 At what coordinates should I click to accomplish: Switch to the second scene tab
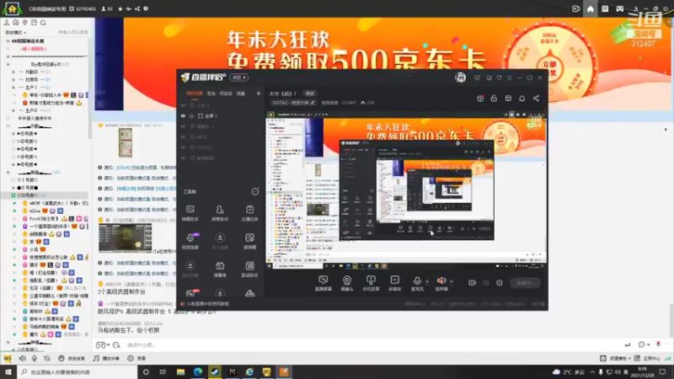(x=211, y=93)
